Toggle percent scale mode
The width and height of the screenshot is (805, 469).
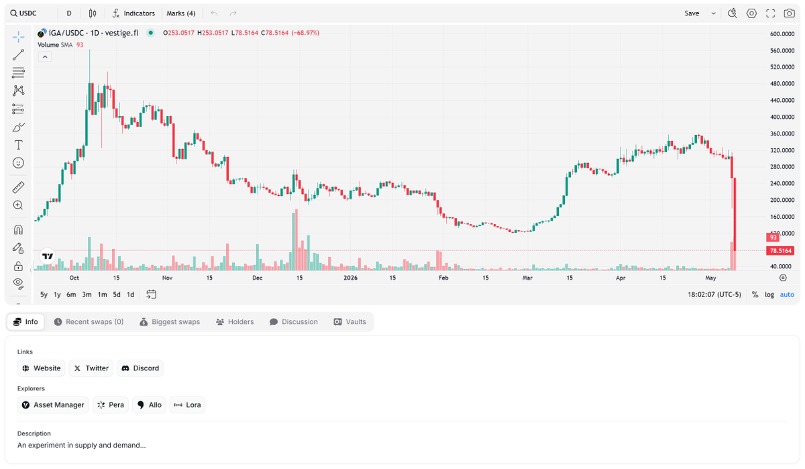pos(755,295)
